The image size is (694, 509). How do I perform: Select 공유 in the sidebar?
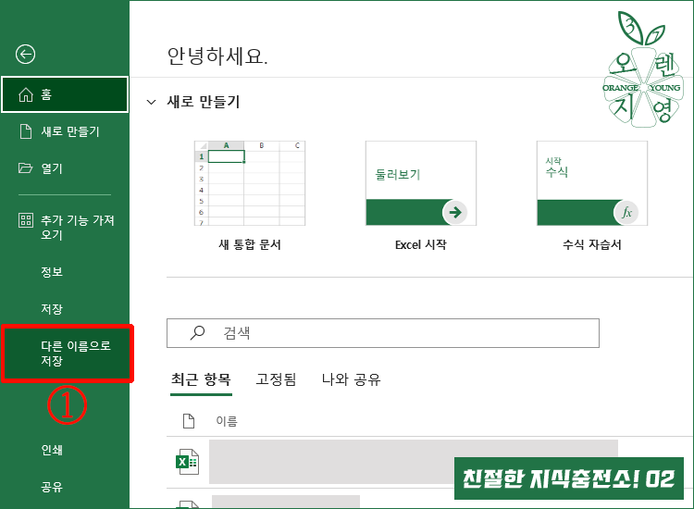(52, 488)
